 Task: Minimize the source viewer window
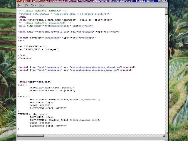(159, 1)
